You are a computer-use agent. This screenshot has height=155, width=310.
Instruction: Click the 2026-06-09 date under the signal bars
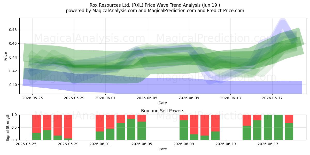pos(184,144)
